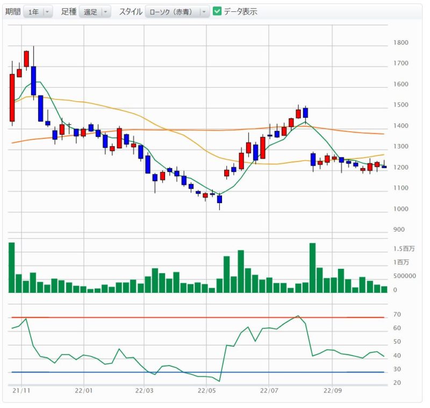The image size is (430, 408).
Task: Click the 期間 label text
Action: [x=13, y=11]
